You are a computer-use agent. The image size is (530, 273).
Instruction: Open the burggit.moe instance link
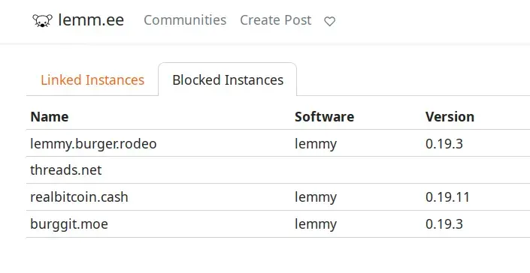69,224
